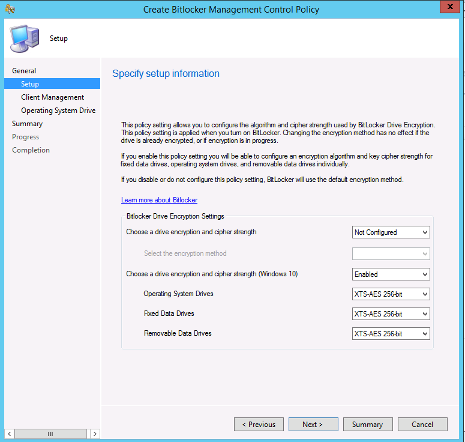Click the sidebar scrollbar right arrow
The height and width of the screenshot is (442, 465).
[95, 434]
